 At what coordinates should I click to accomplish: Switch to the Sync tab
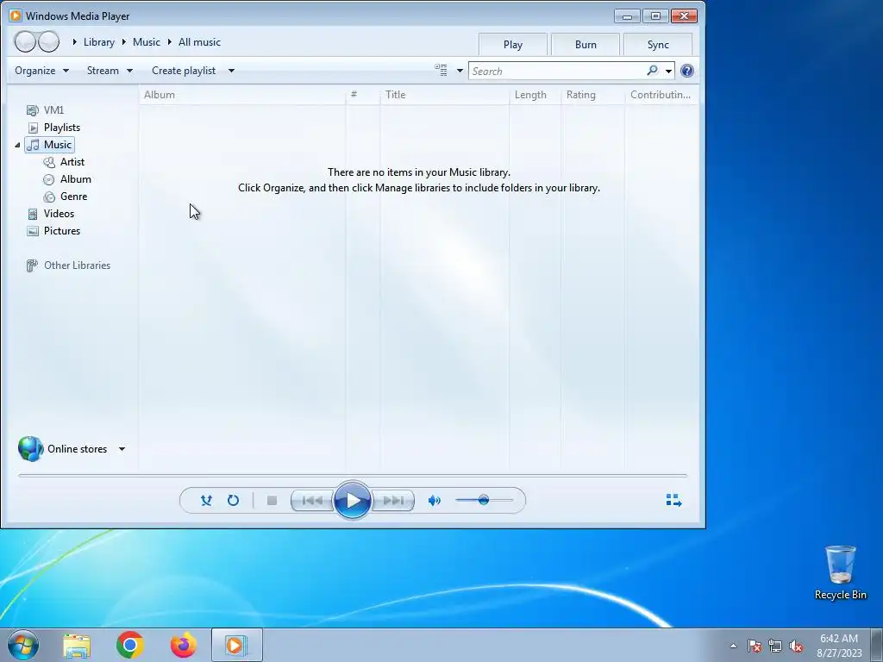(x=658, y=45)
